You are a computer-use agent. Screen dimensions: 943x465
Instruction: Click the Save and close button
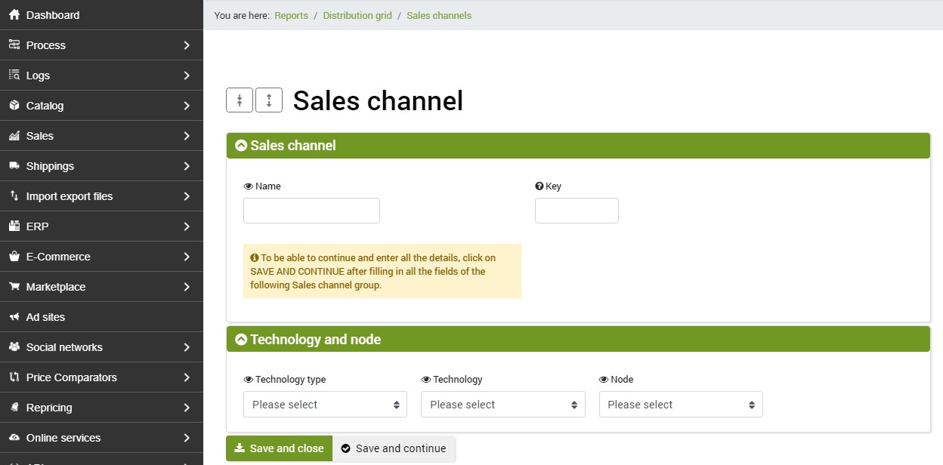pos(279,448)
